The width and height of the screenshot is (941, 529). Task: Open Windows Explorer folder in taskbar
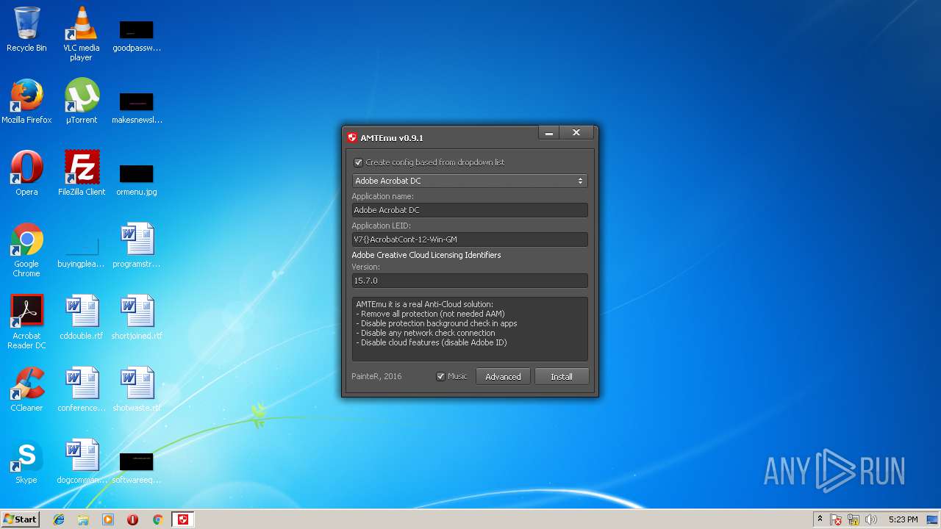(x=83, y=519)
